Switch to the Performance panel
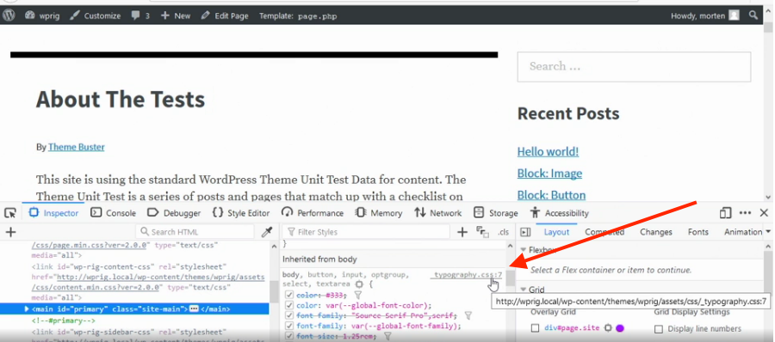Screen dimensions: 775x342 pos(313,213)
